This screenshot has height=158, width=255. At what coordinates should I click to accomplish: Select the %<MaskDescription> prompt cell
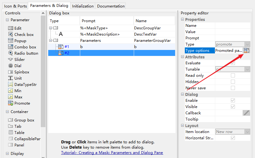click(x=107, y=34)
